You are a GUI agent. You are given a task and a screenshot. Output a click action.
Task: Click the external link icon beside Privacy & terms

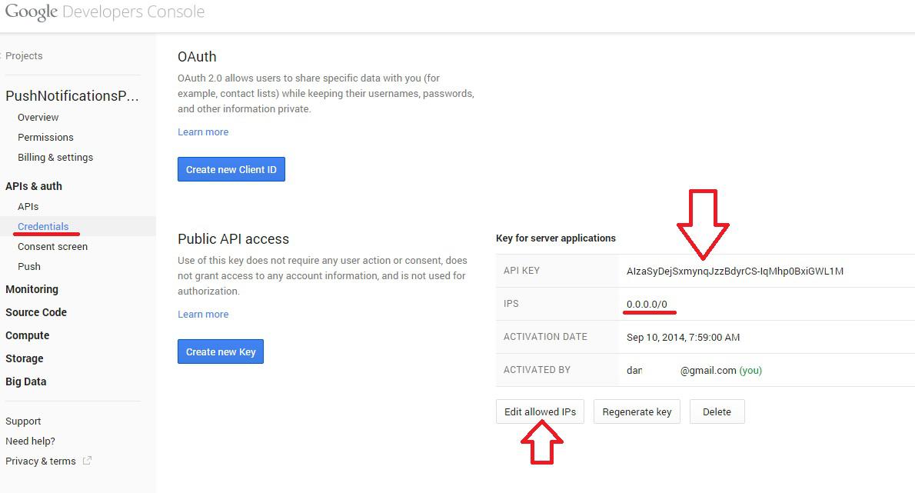pos(87,461)
